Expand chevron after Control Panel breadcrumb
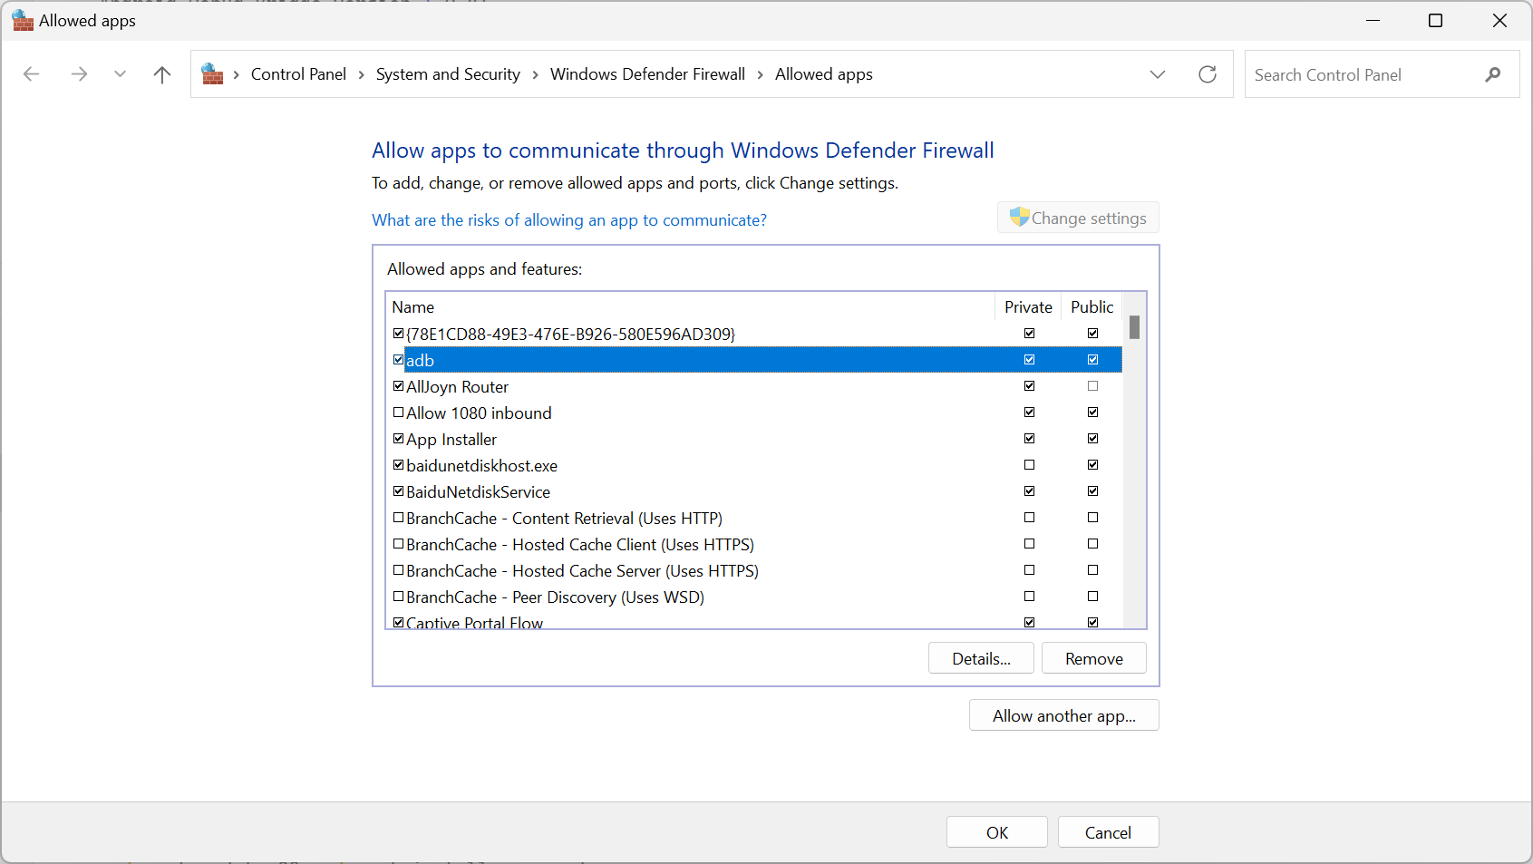The image size is (1533, 864). pos(361,74)
